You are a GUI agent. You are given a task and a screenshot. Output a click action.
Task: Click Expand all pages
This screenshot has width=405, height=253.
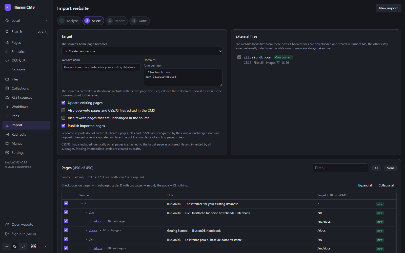click(365, 185)
